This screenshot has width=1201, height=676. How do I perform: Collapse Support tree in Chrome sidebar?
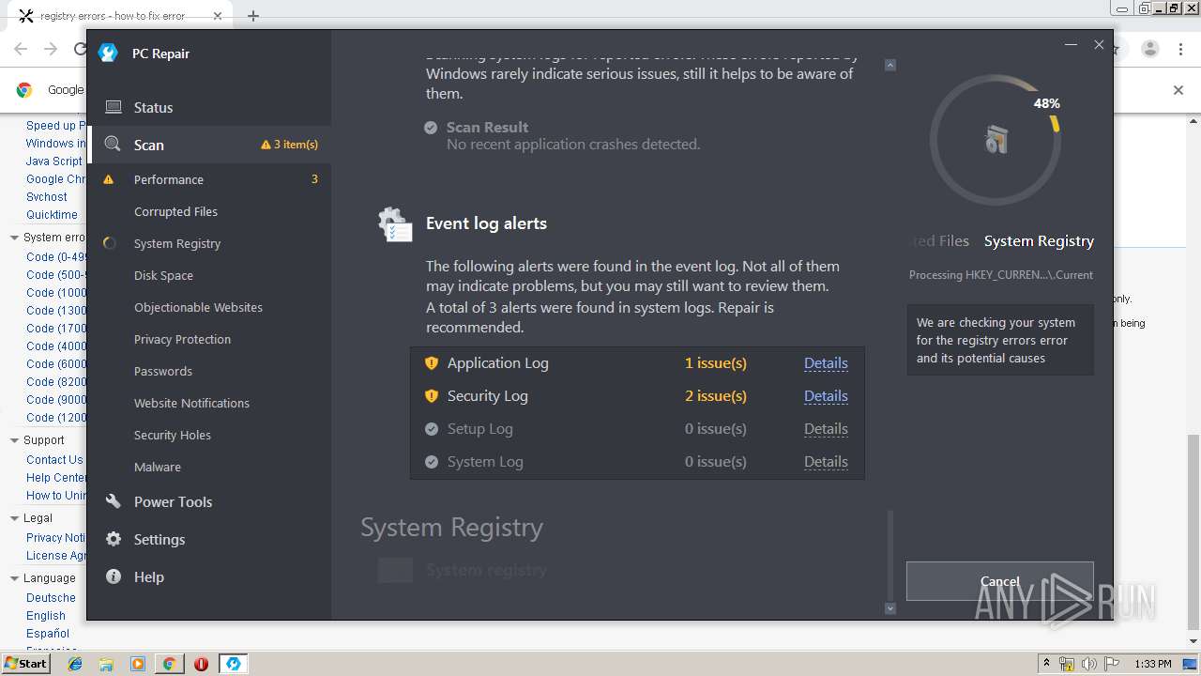[14, 440]
